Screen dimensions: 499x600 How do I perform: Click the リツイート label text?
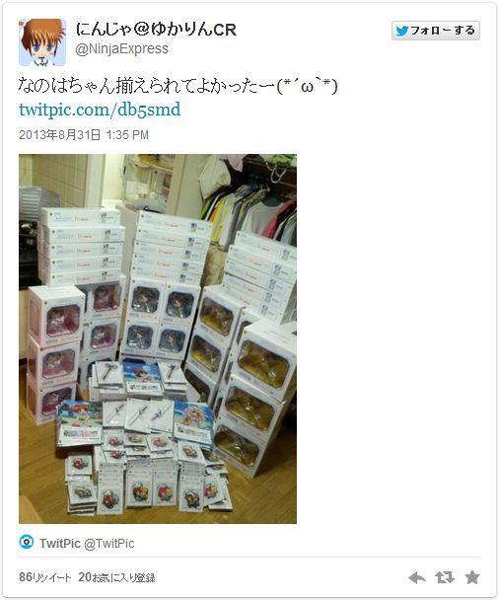point(51,577)
